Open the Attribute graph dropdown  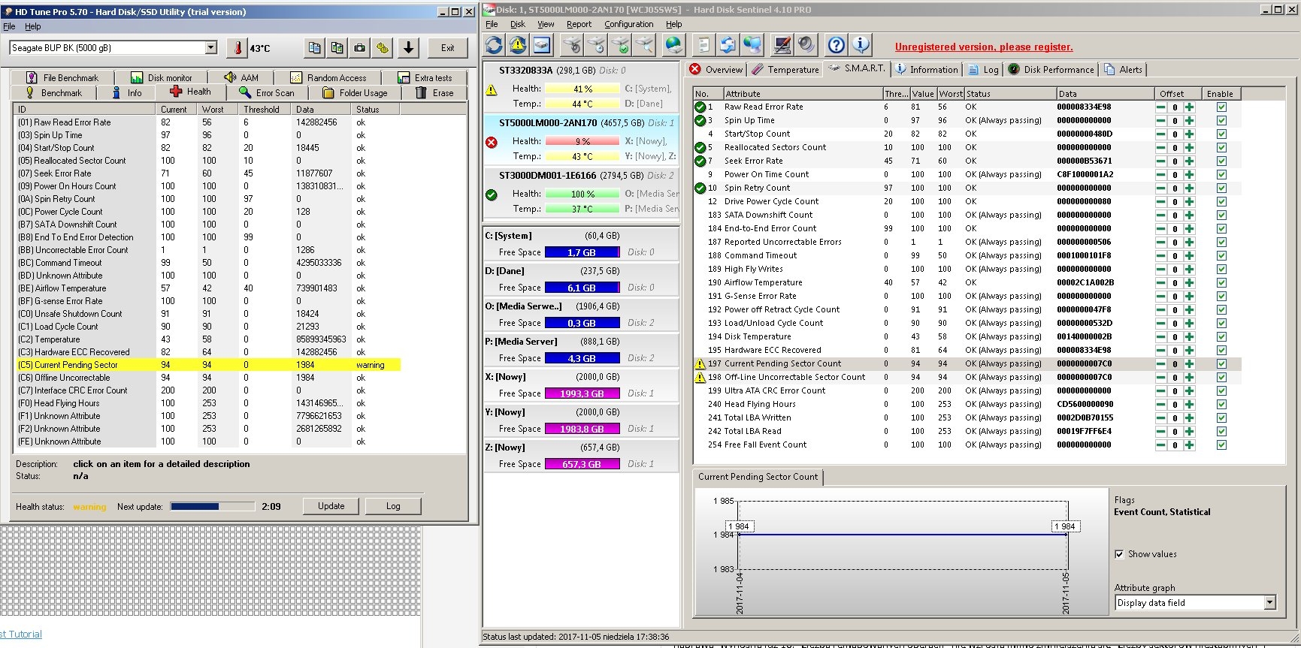1269,602
